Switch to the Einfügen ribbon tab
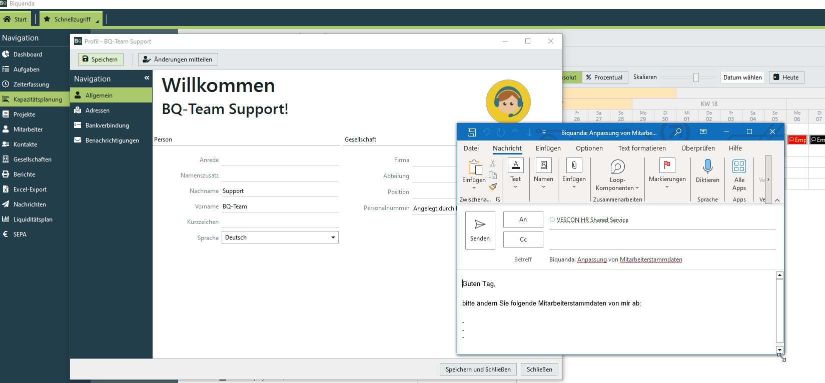Viewport: 825px width, 383px height. pos(548,148)
